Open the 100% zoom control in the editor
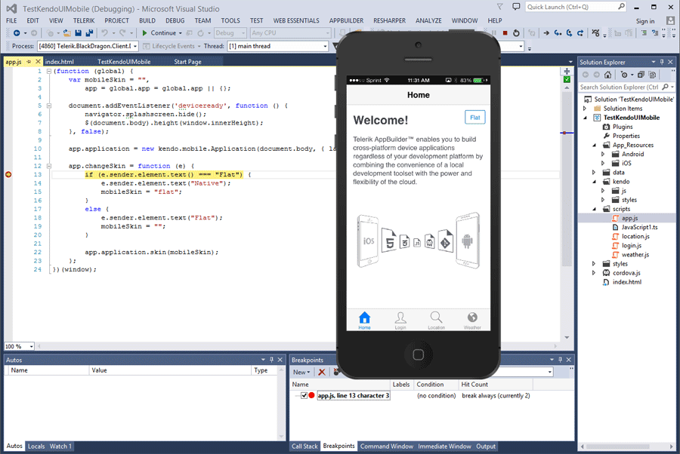This screenshot has height=454, width=680. click(19, 346)
